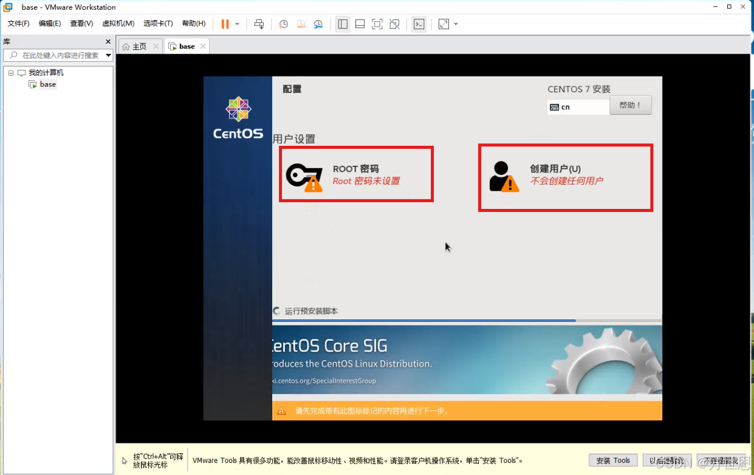Click the 不要提醒我 button
This screenshot has width=754, height=475.
(721, 460)
